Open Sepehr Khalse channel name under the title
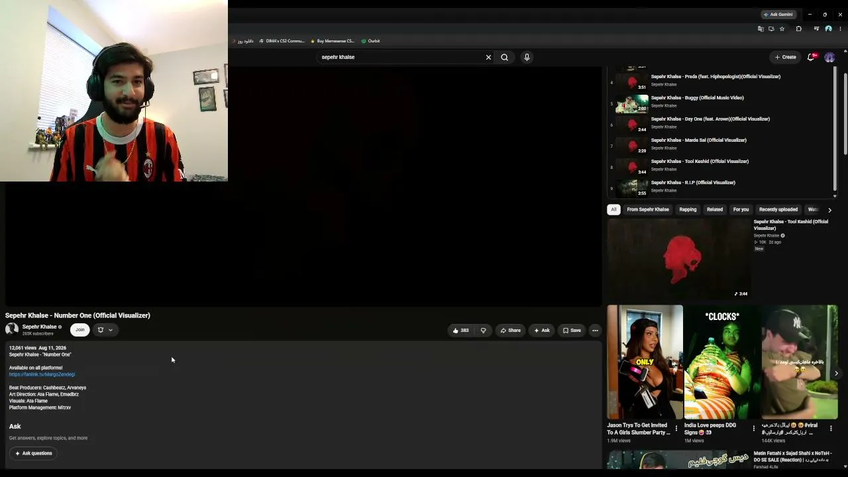 tap(39, 327)
